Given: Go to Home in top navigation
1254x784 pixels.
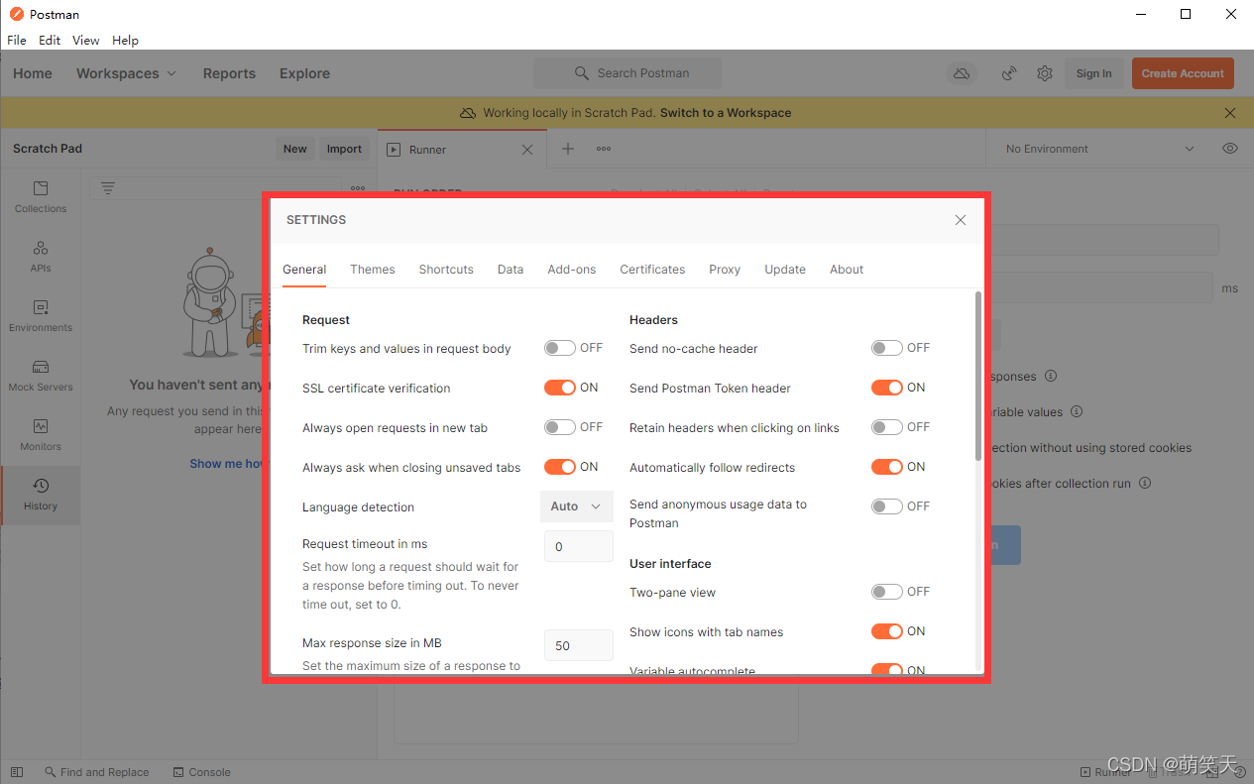Looking at the screenshot, I should click(x=33, y=73).
